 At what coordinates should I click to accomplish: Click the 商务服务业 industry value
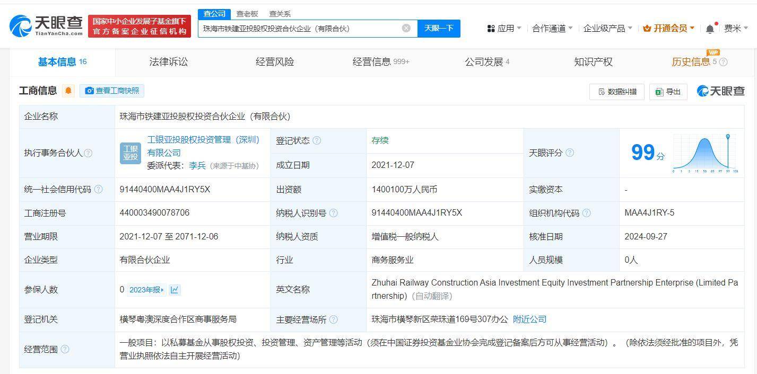pos(393,260)
